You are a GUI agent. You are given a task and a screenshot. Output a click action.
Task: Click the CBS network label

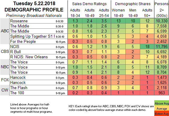pyautogui.click(x=5, y=52)
